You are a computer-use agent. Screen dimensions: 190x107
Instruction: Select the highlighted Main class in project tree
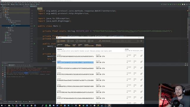click(x=14, y=26)
